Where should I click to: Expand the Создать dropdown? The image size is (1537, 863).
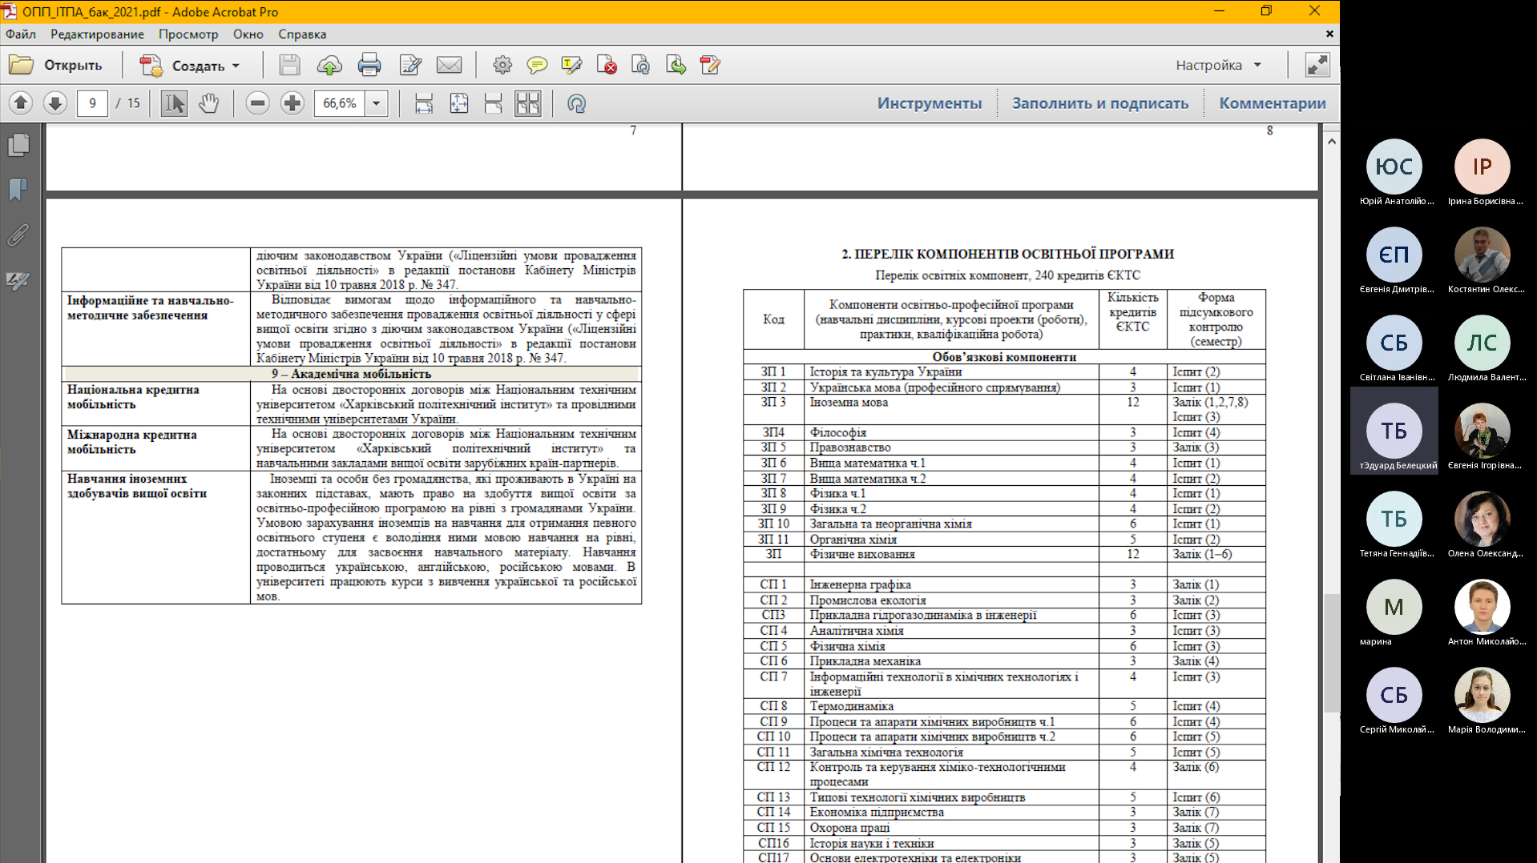[x=236, y=66]
